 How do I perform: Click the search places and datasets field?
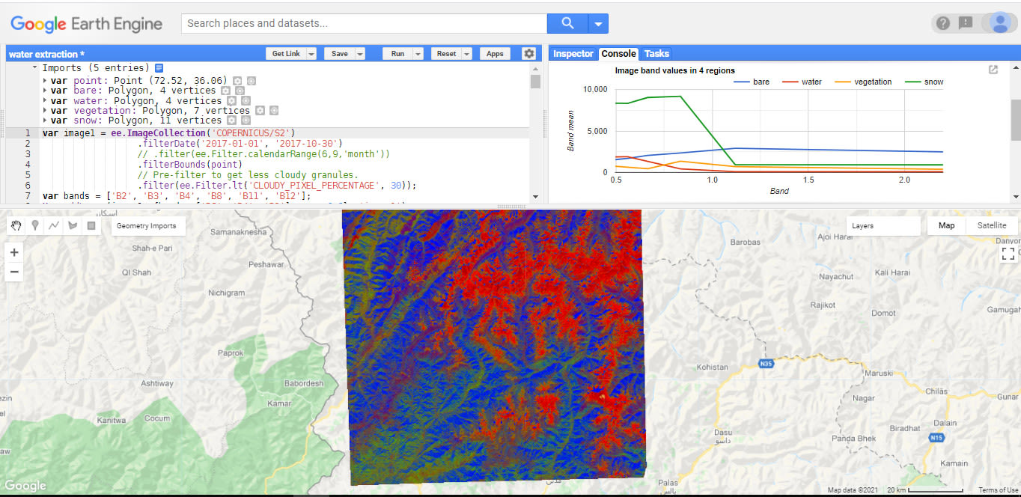(364, 23)
